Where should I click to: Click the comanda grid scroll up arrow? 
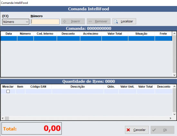pyautogui.click(x=174, y=33)
